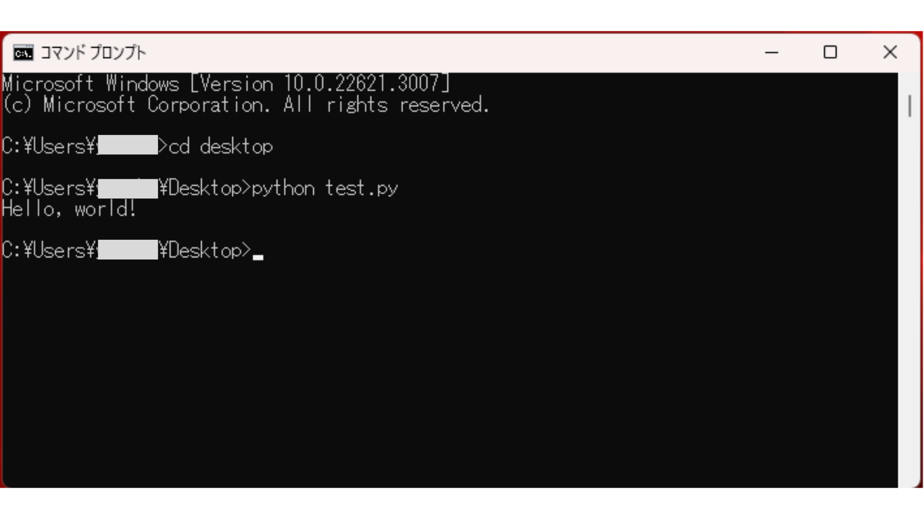The width and height of the screenshot is (924, 519).
Task: Maximize the コマンド プロンプト window
Action: 830,52
